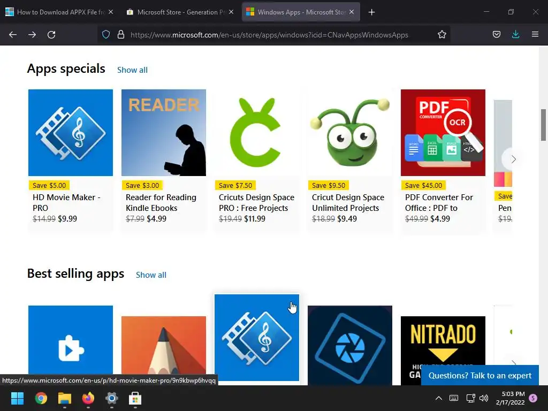
Task: Click Save $9.50 badge
Action: pos(329,185)
